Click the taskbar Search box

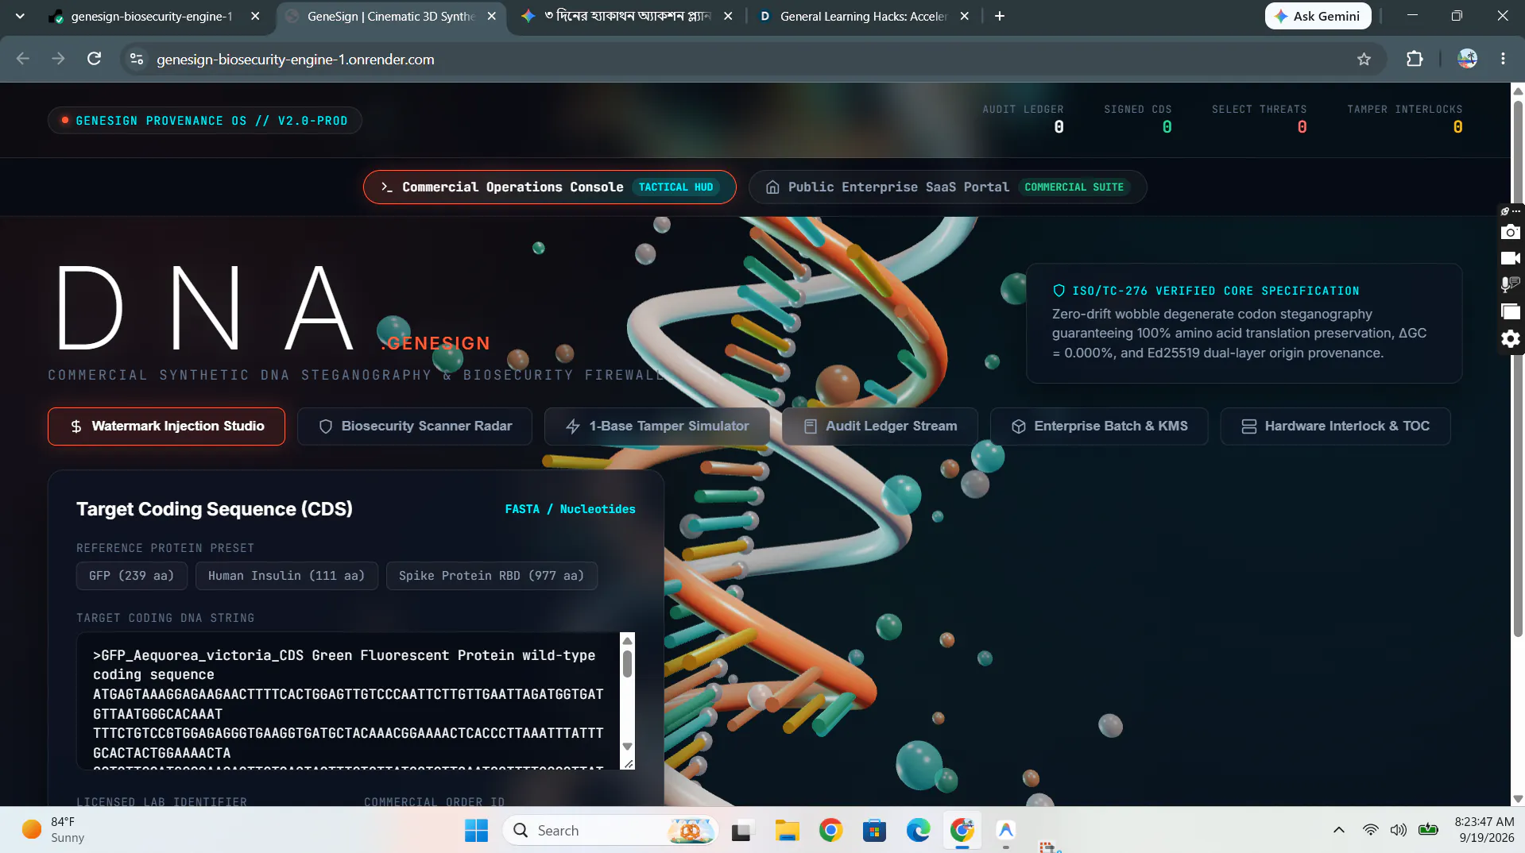[610, 831]
